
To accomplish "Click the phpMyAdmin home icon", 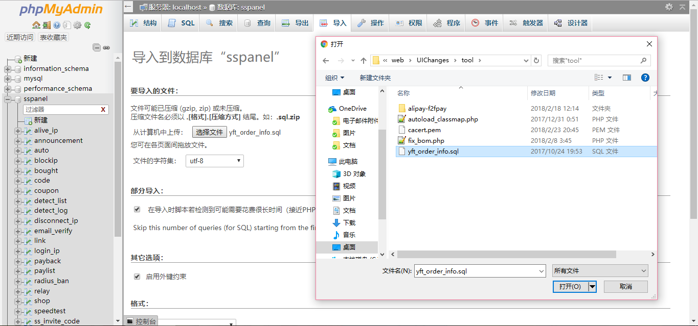I will tap(36, 25).
